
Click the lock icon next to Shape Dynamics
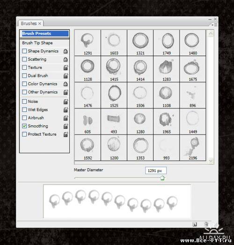coord(66,51)
